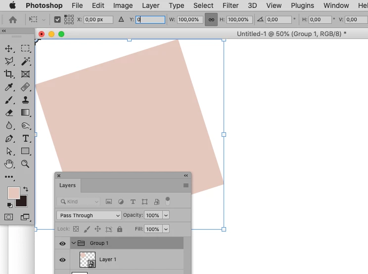The height and width of the screenshot is (274, 368).
Task: Prevent auto-nesting in artboards lock
Action: 109,229
